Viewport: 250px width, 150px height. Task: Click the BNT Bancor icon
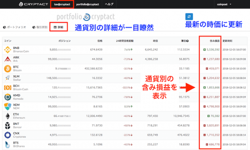coord(7,125)
